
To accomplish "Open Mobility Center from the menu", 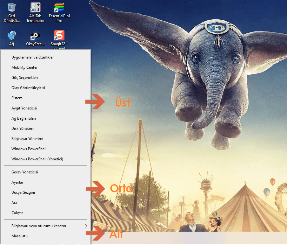I will 46,67.
